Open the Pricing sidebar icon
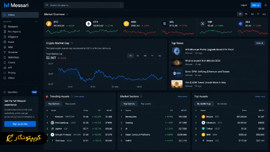Image resolution: width=270 pixels, height=152 pixels. click(x=5, y=73)
